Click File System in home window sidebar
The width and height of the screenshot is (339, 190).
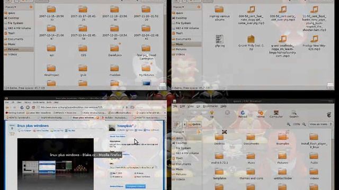click(x=183, y=148)
